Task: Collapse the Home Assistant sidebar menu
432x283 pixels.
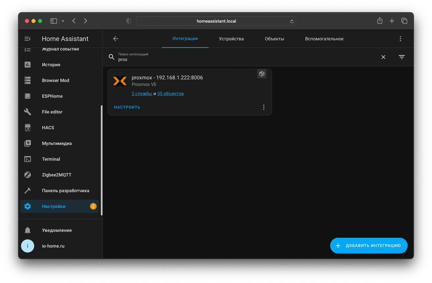Action: (28, 39)
